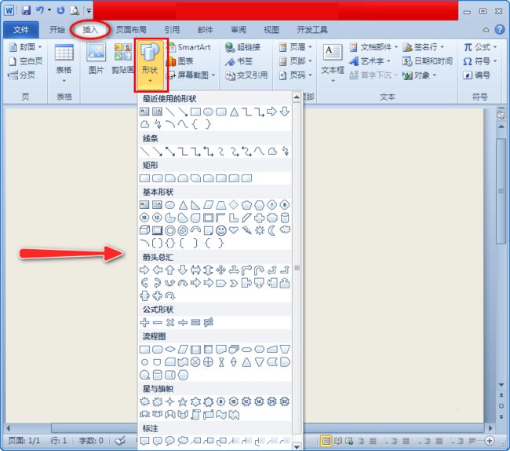Choose the rounded rectangle in Rectangles

[x=158, y=178]
